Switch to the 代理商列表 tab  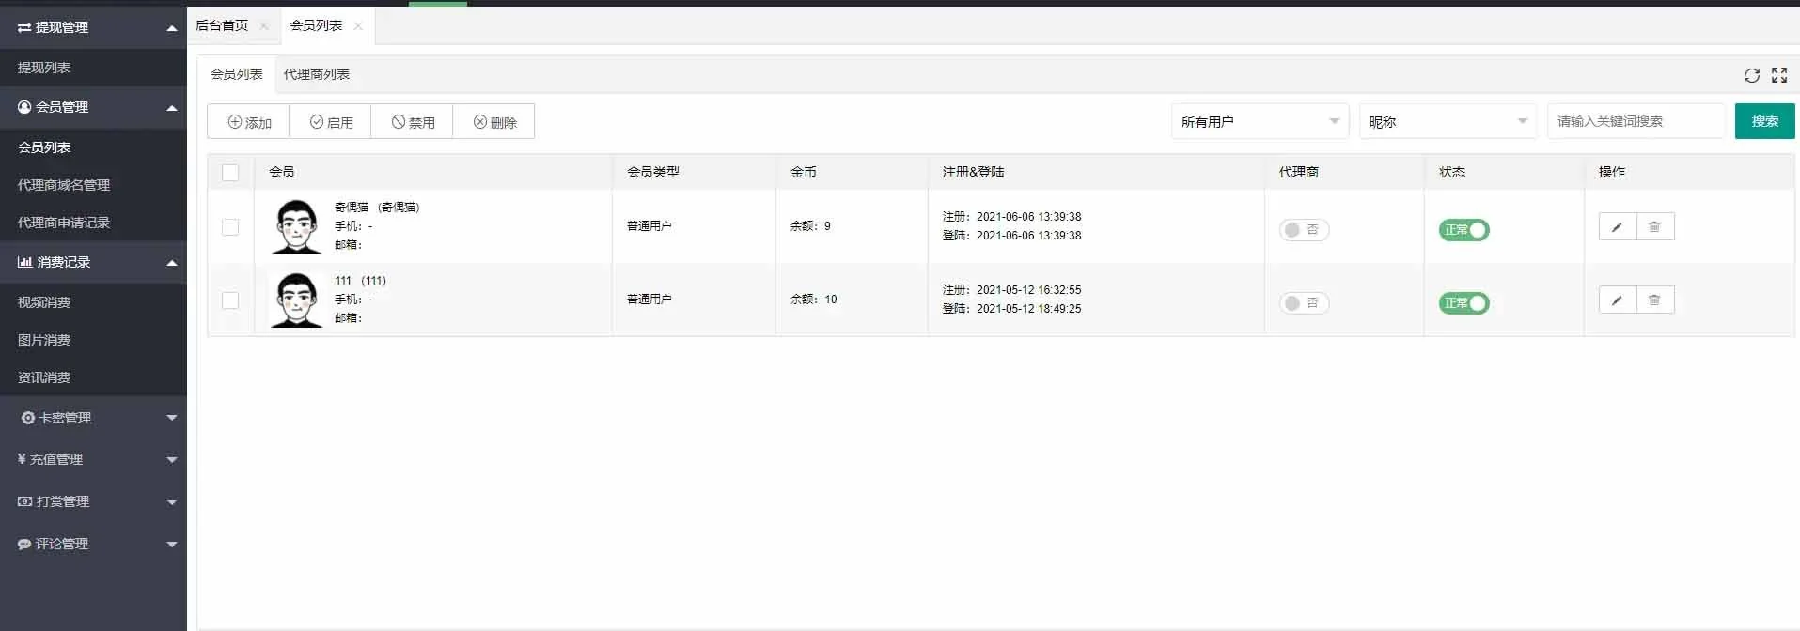pyautogui.click(x=317, y=74)
